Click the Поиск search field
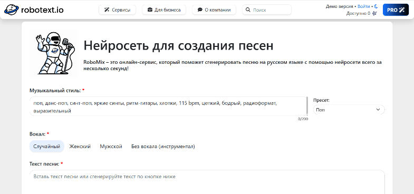Screen dimensions: 414x194 click(267, 10)
